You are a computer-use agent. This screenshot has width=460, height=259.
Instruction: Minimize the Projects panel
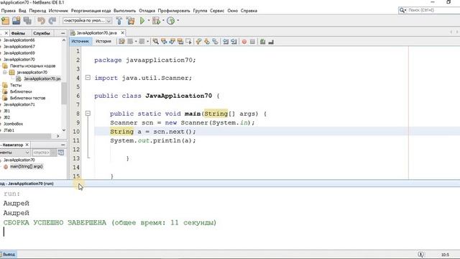point(63,33)
